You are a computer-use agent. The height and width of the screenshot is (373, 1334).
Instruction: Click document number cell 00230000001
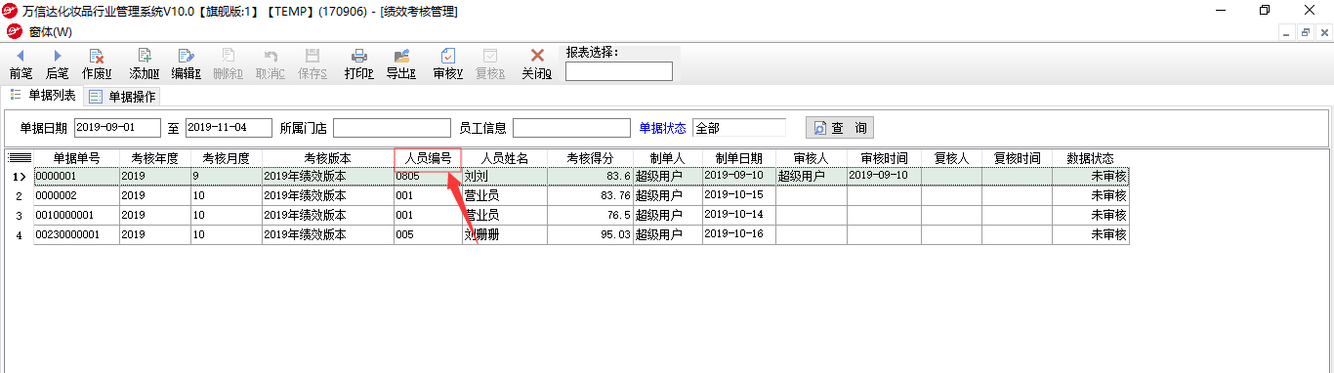coord(77,234)
